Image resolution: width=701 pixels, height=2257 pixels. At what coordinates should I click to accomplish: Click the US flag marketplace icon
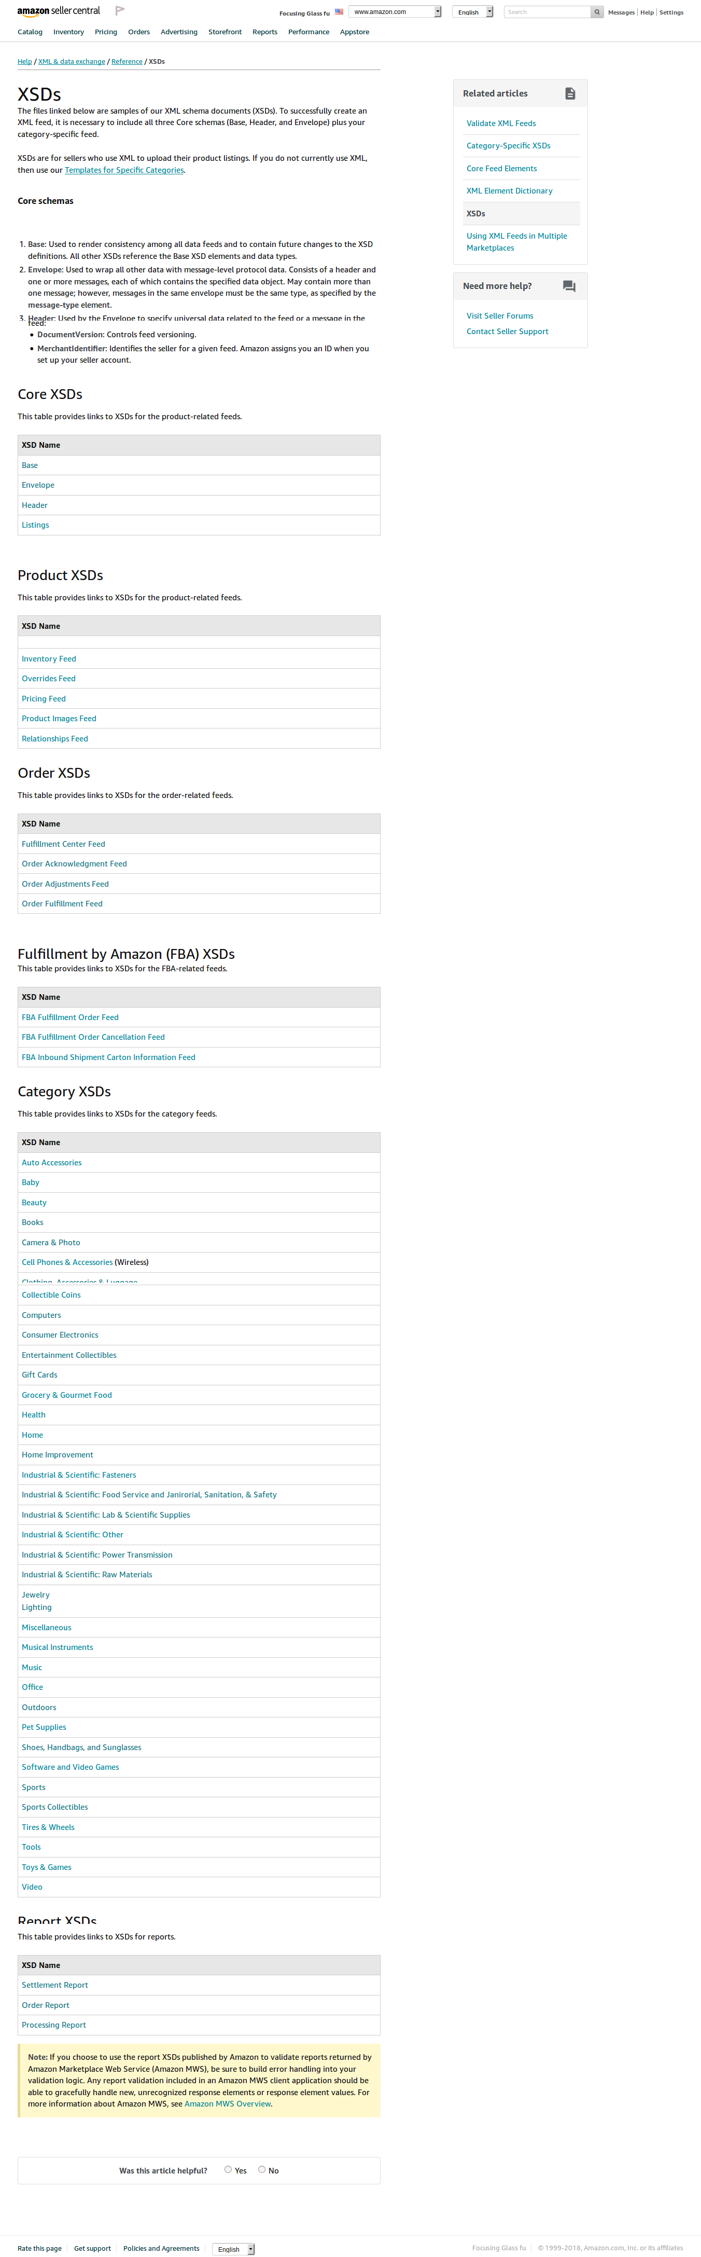pos(339,12)
